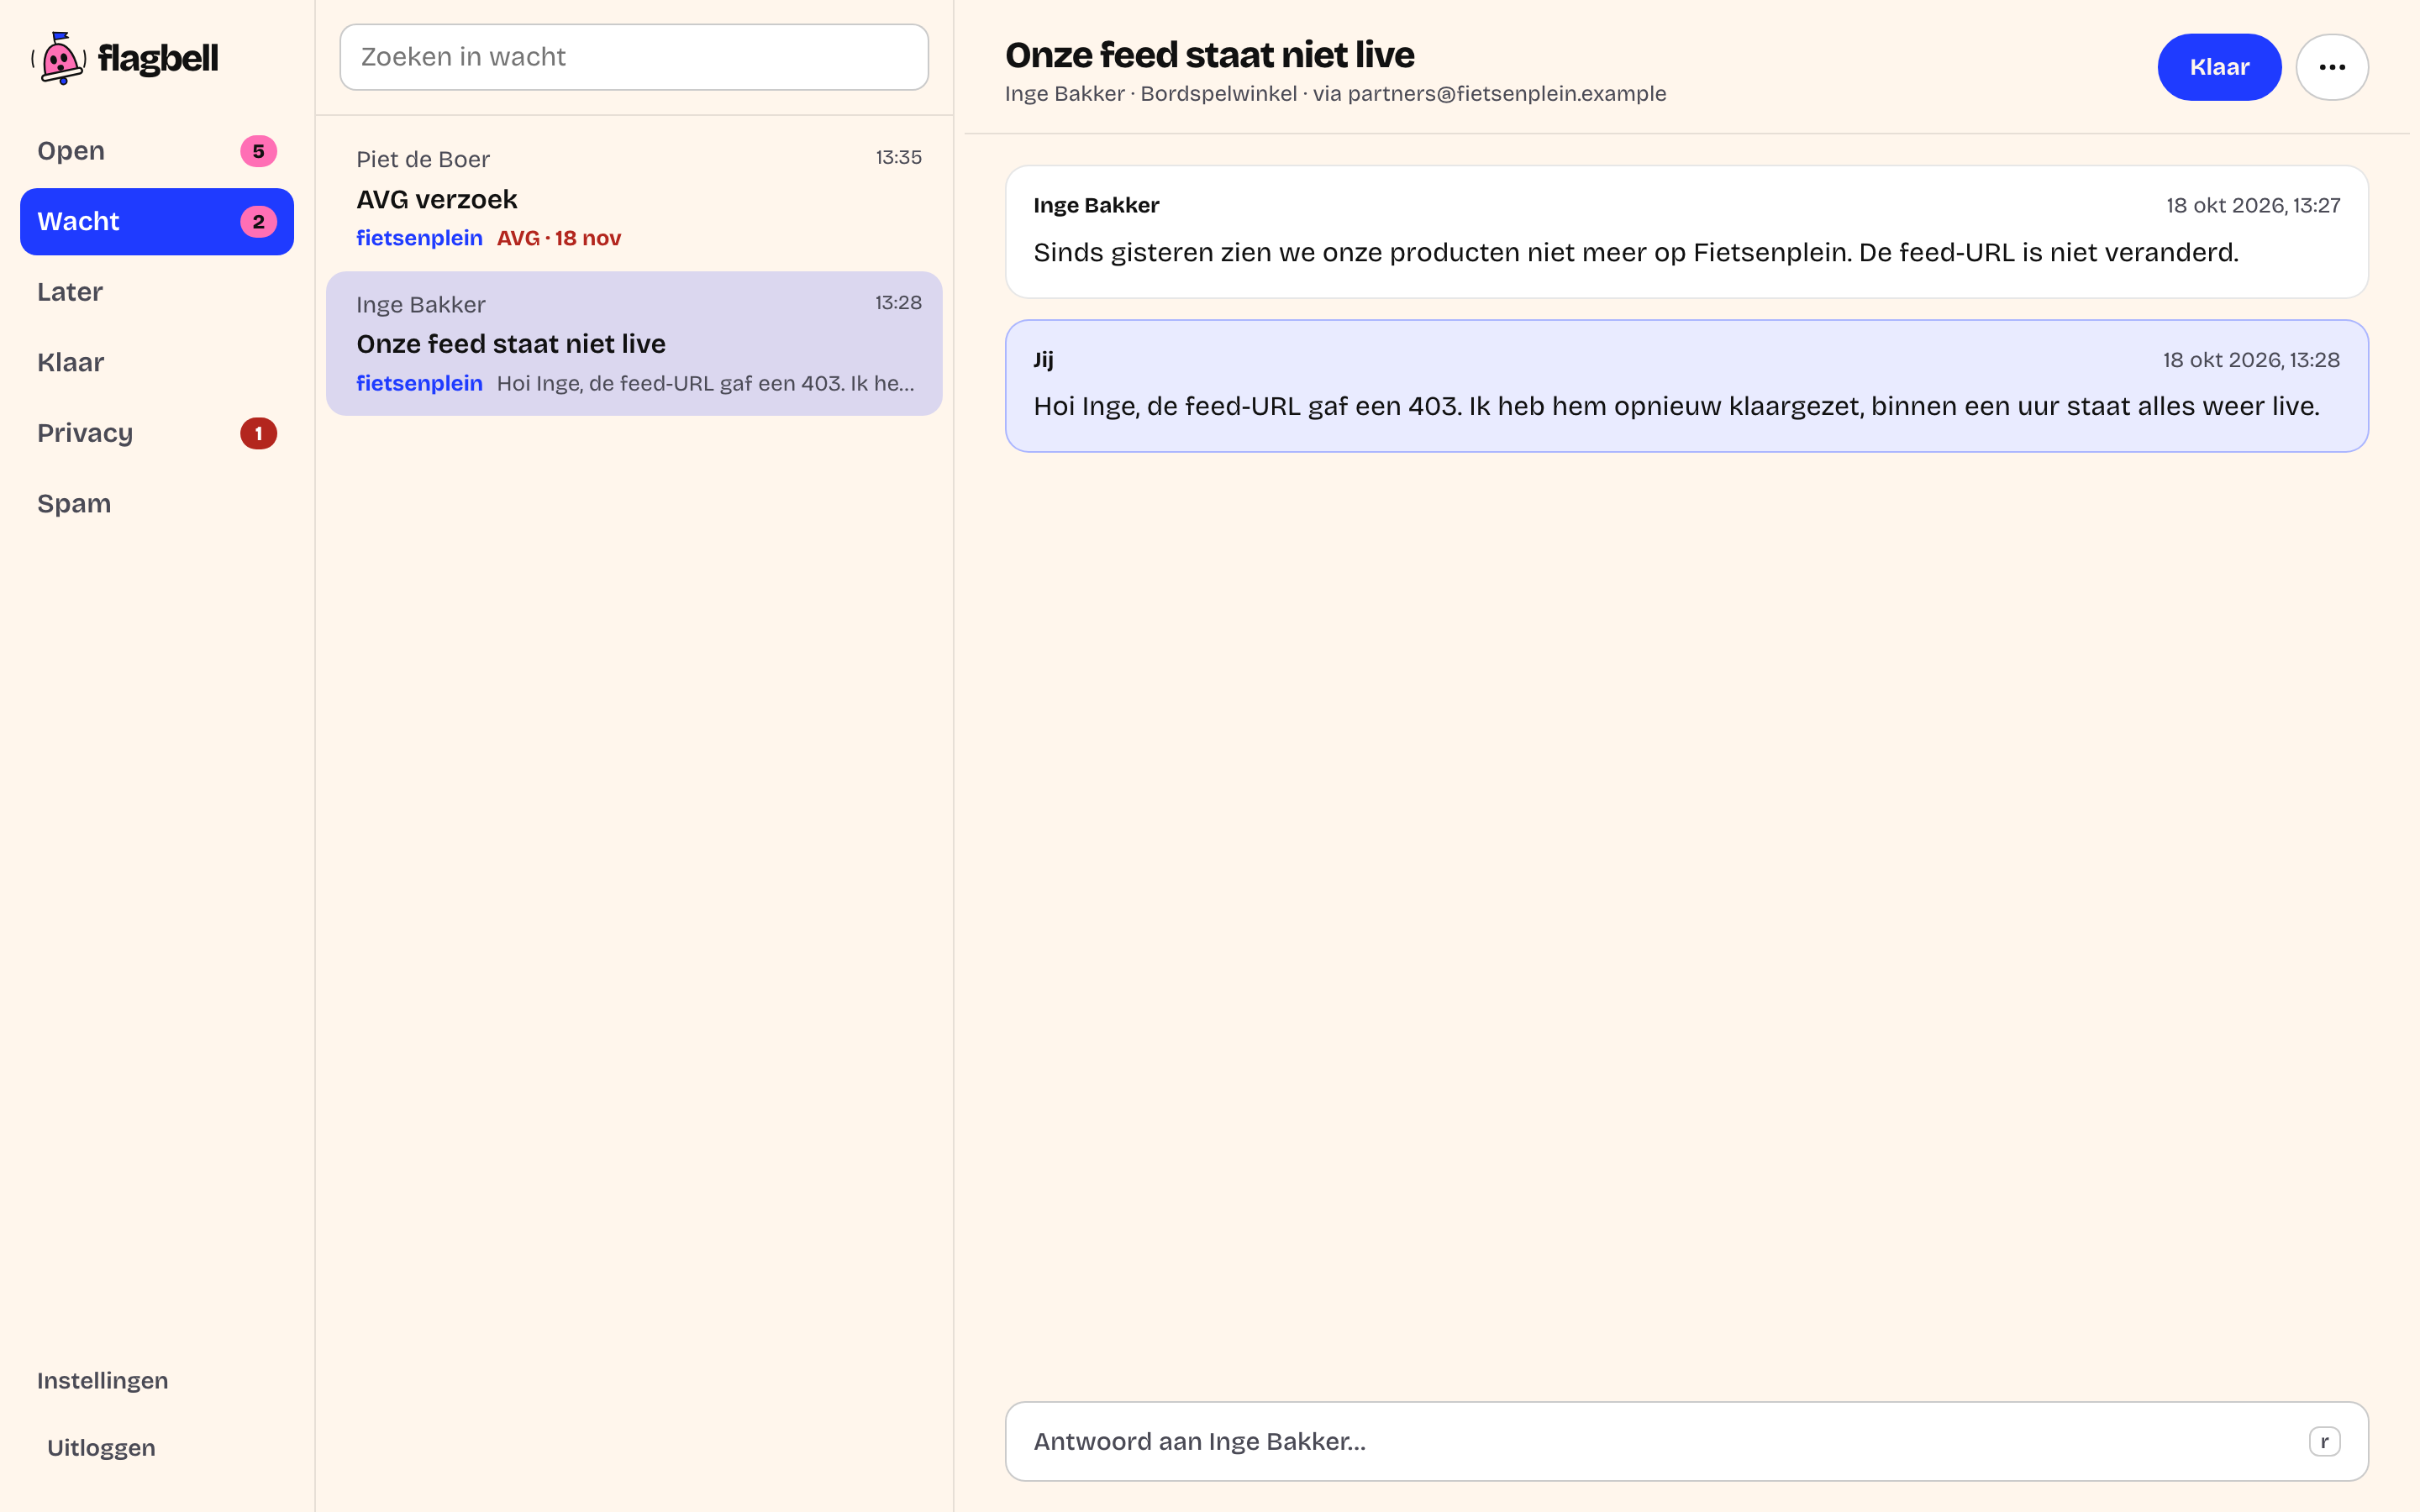Open the Open inbox folder
The width and height of the screenshot is (2420, 1512).
(x=157, y=151)
